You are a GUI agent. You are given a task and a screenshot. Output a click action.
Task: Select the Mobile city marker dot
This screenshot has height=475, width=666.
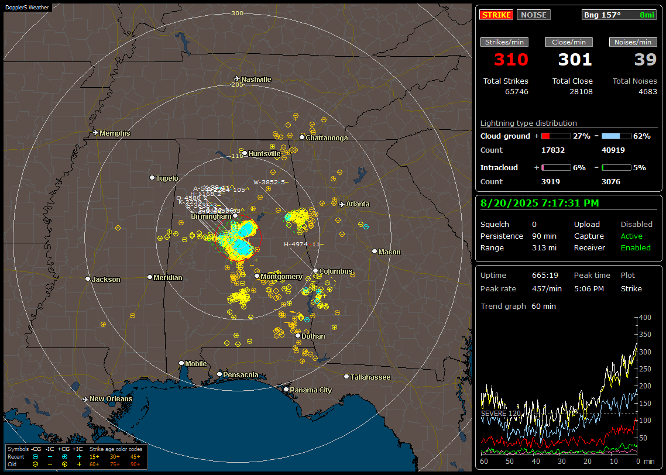tap(181, 363)
